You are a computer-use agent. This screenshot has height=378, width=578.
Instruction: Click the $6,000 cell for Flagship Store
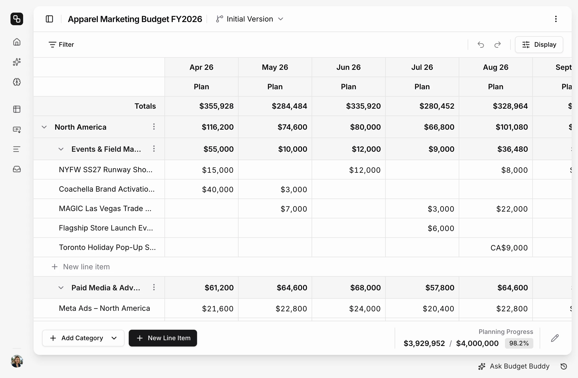pyautogui.click(x=422, y=228)
